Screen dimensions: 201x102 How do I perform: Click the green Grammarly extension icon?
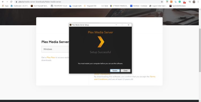point(180,2)
